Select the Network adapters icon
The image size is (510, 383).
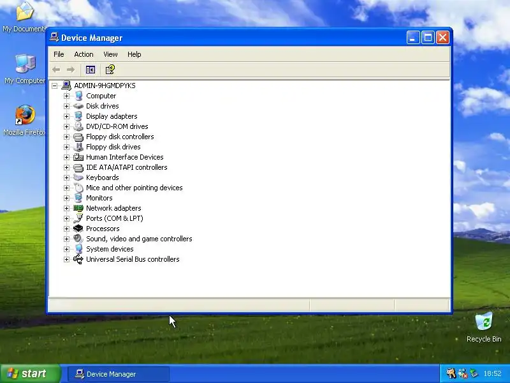click(78, 208)
